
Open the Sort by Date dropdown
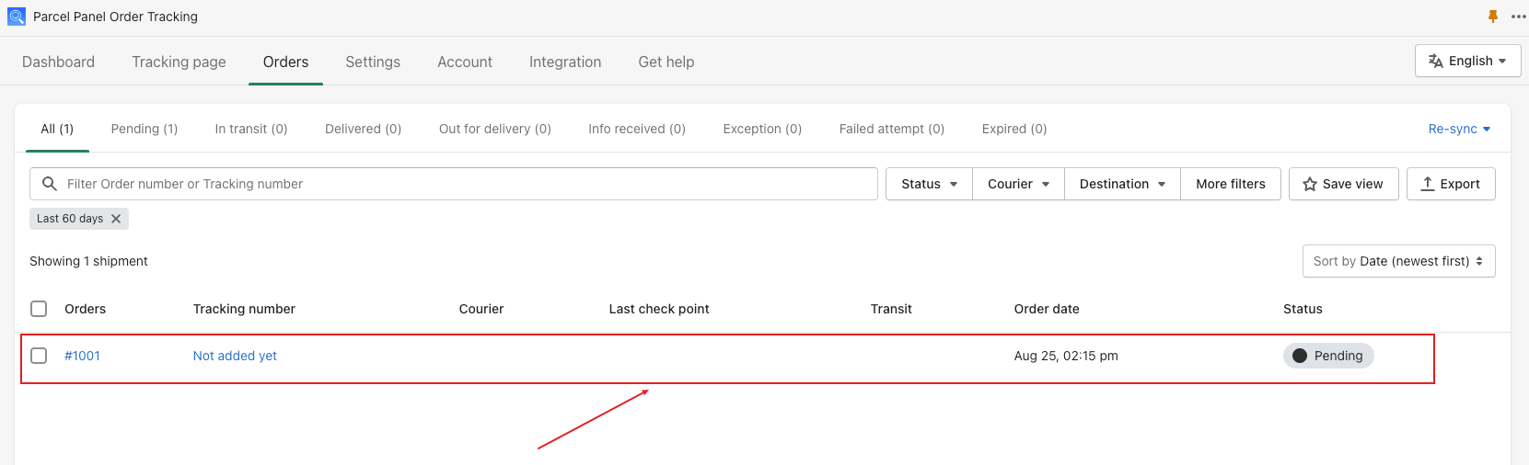pyautogui.click(x=1398, y=261)
